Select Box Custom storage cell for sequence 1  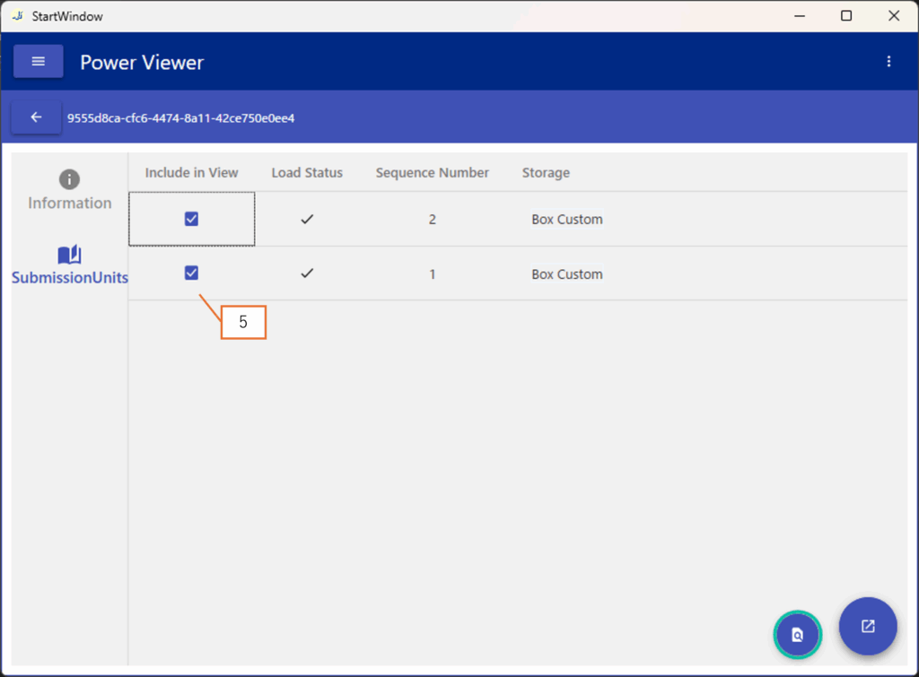(x=566, y=274)
